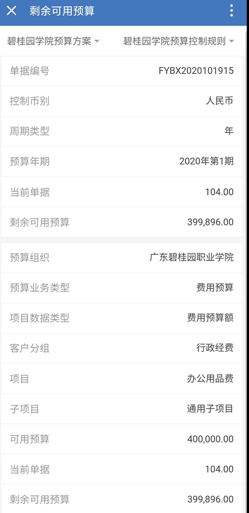249x513 pixels.
Task: Open the three-dot overflow menu
Action: pos(231,11)
